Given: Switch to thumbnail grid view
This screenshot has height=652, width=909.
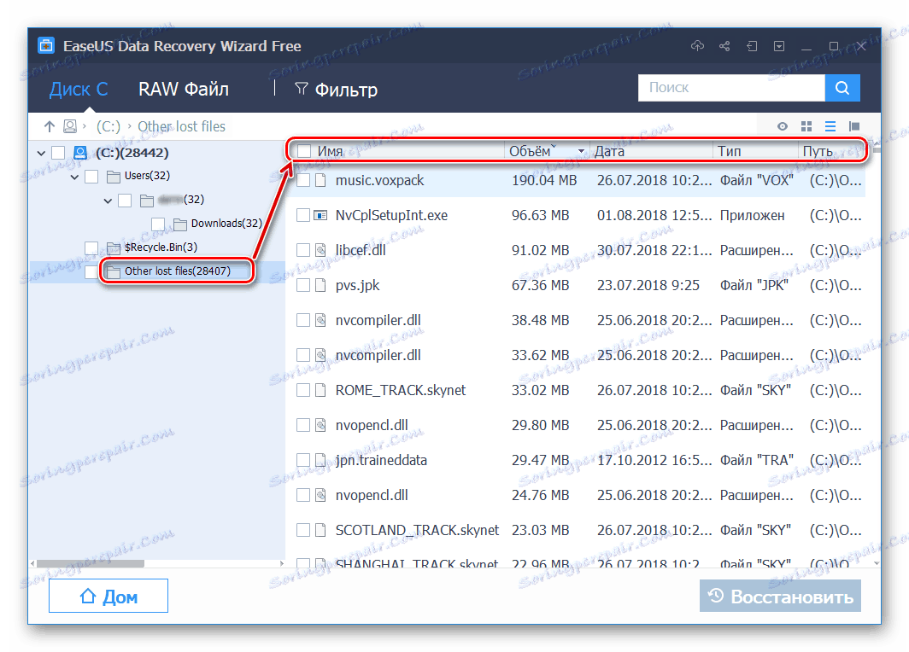Looking at the screenshot, I should [806, 125].
